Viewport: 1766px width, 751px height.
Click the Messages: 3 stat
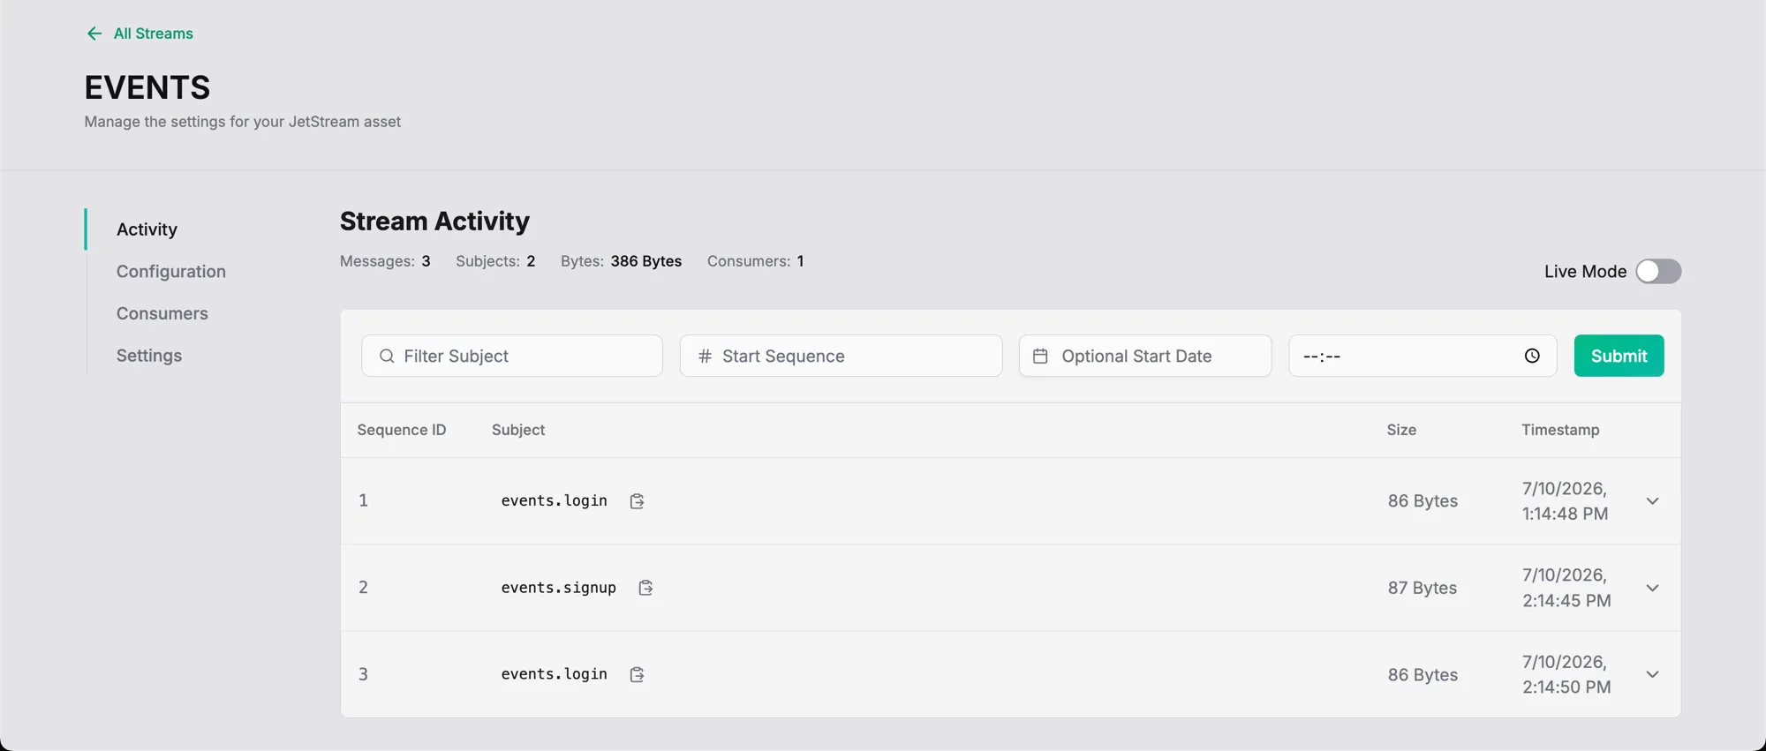tap(385, 261)
